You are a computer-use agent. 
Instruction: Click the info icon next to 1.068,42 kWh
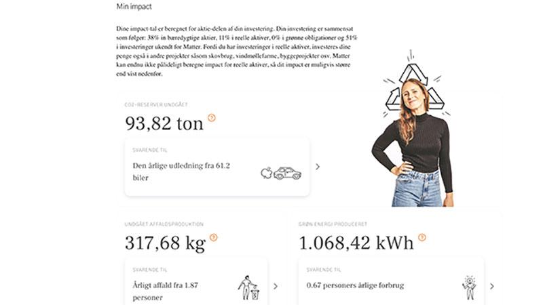[422, 238]
